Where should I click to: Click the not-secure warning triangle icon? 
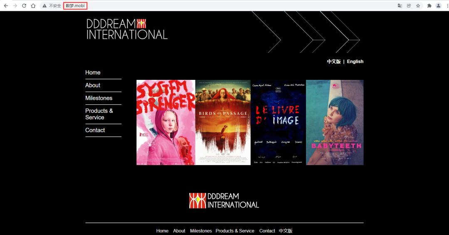click(x=44, y=6)
